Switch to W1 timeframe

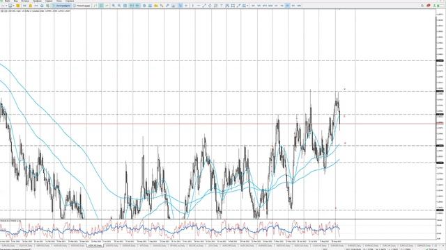[293, 6]
